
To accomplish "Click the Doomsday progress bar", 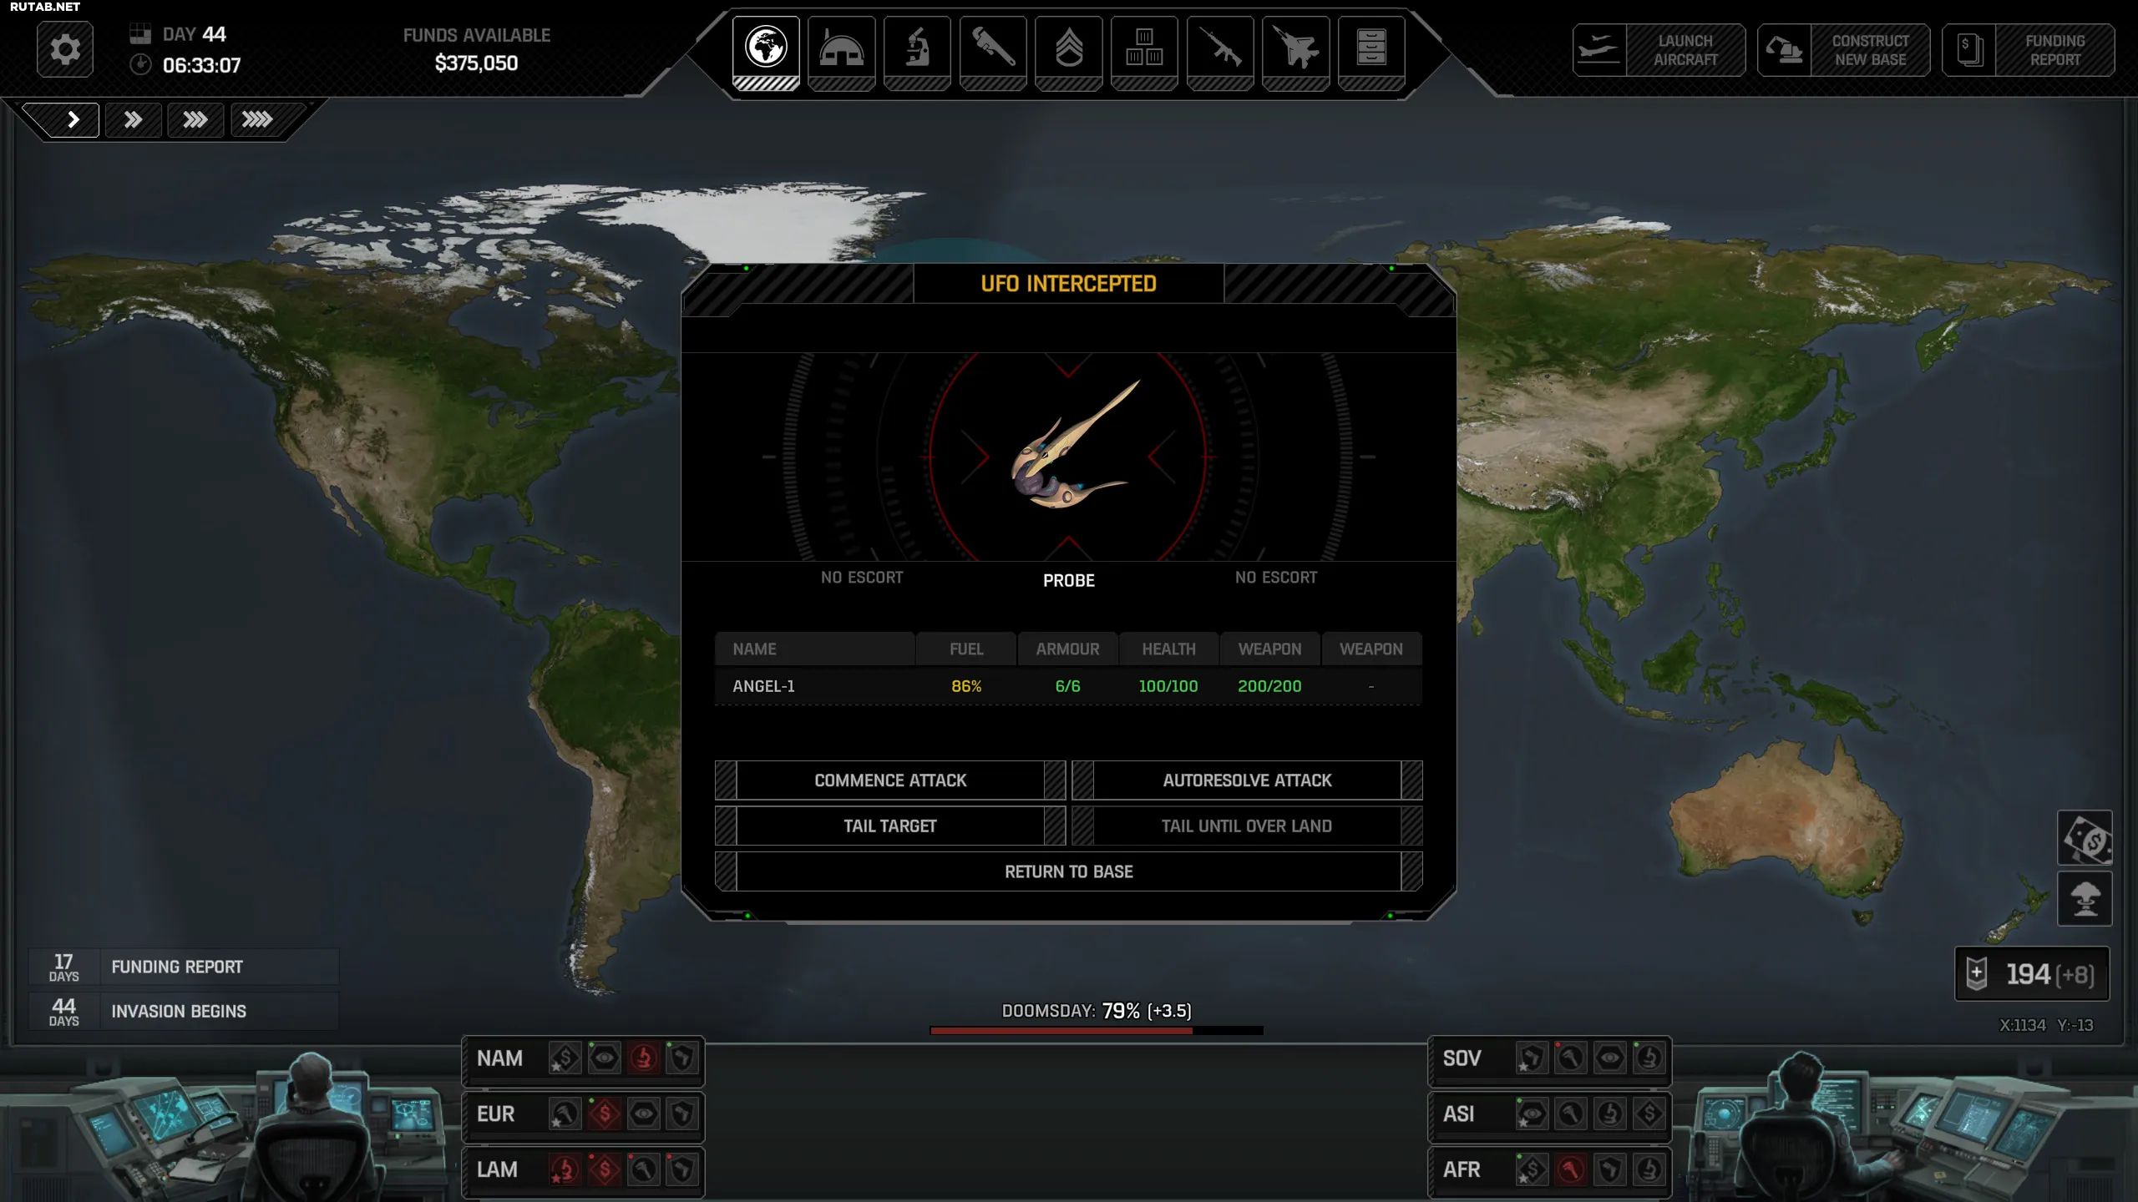I will [x=1096, y=1031].
